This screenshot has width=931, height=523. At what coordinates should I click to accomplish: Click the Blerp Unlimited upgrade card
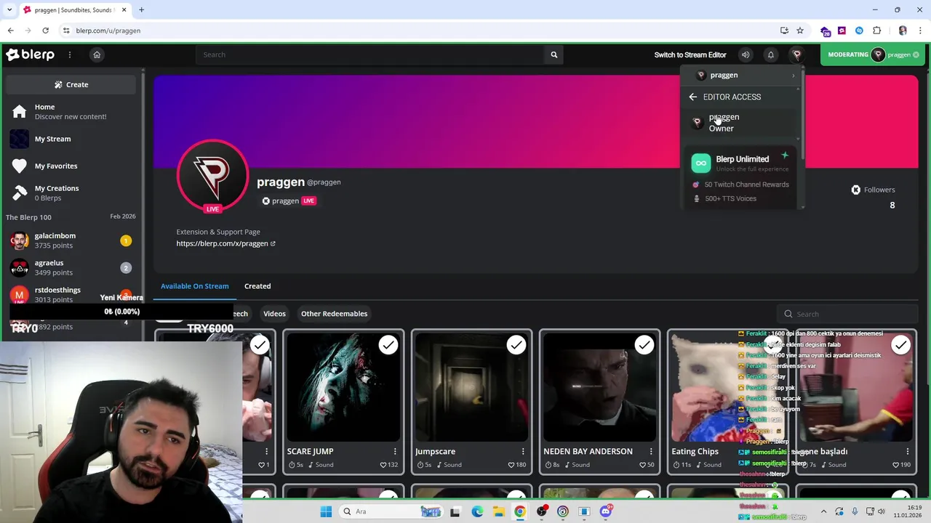click(x=740, y=178)
